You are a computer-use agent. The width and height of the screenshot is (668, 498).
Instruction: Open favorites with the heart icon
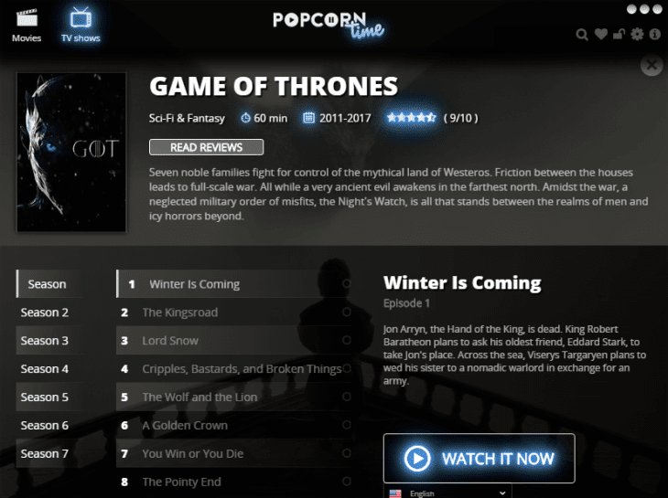pos(601,34)
